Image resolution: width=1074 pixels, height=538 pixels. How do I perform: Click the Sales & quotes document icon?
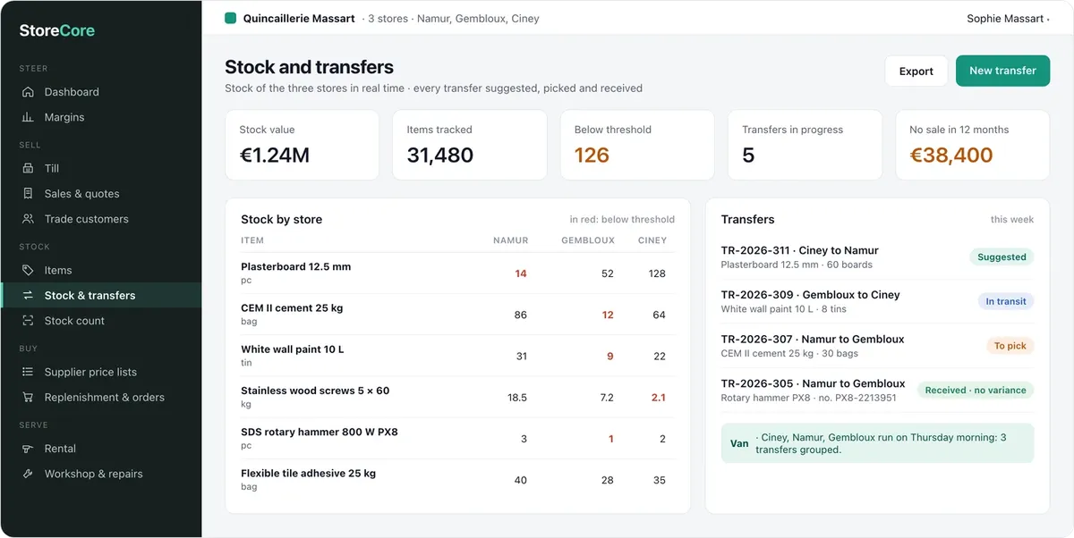28,194
